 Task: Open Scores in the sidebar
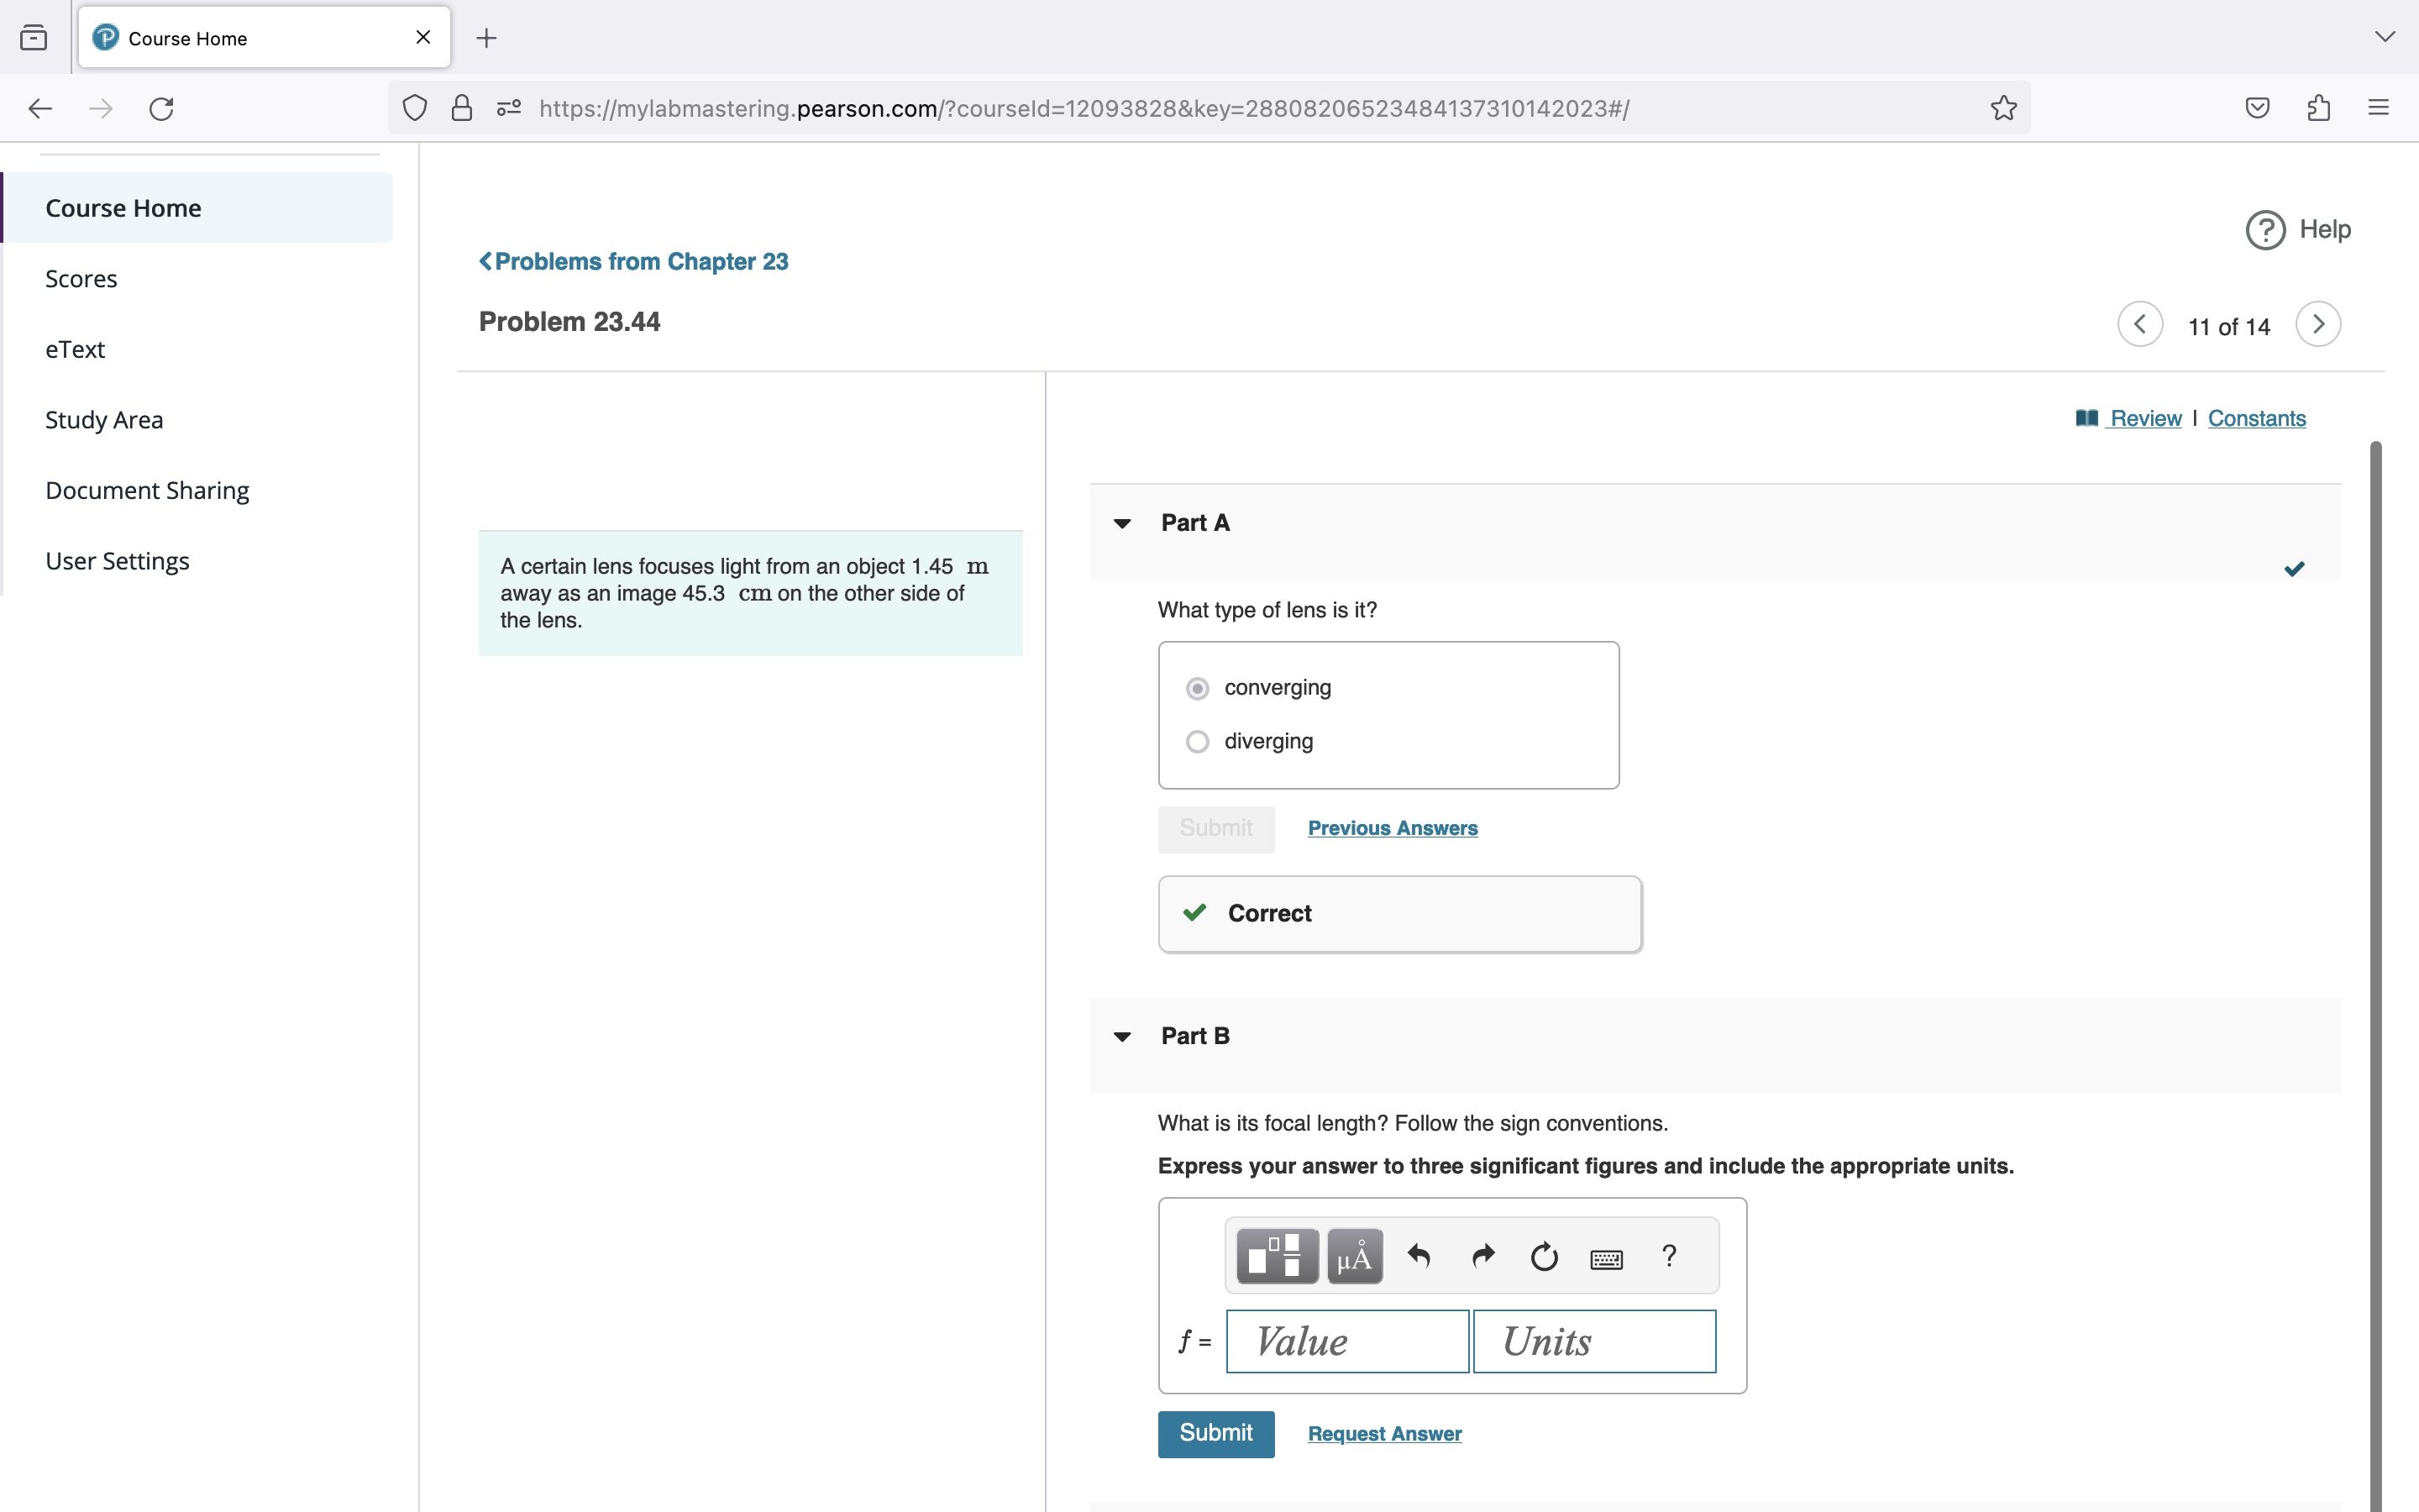coord(81,279)
